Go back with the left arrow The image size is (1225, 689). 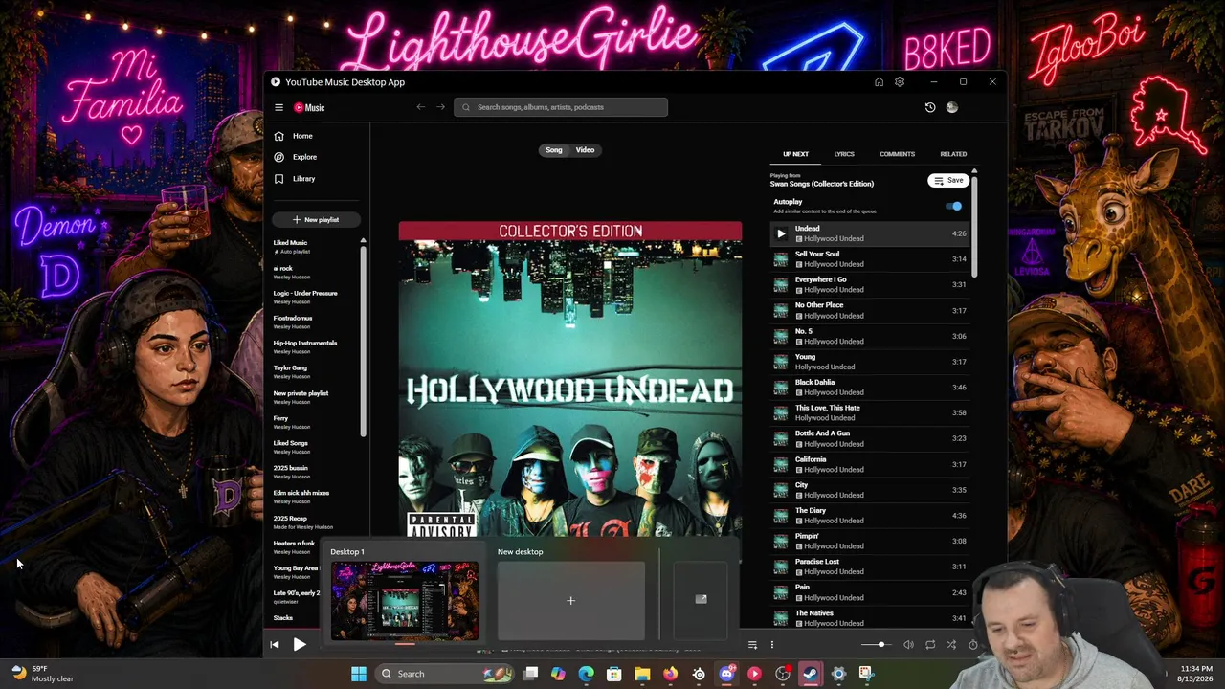tap(420, 107)
